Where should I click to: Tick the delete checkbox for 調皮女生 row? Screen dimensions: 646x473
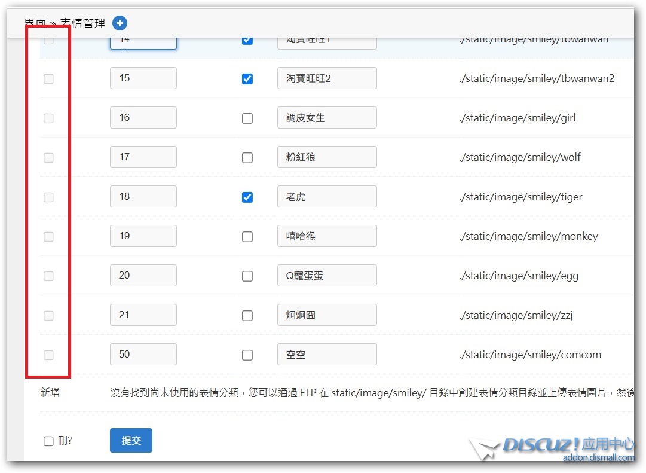(48, 118)
